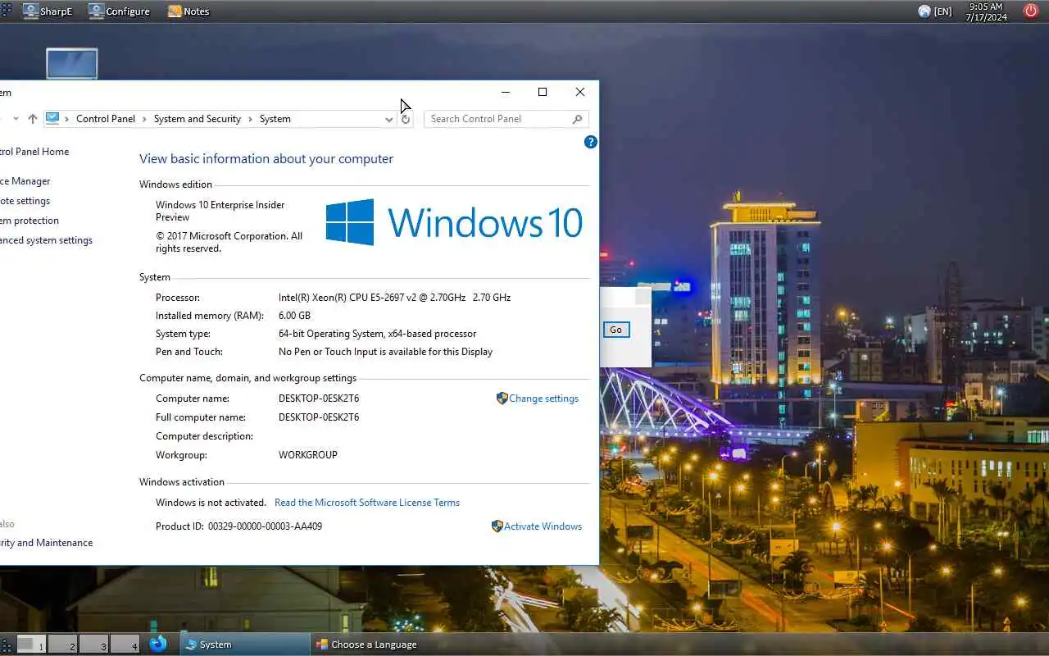
Task: Click the Search Control Panel field
Action: (x=506, y=119)
